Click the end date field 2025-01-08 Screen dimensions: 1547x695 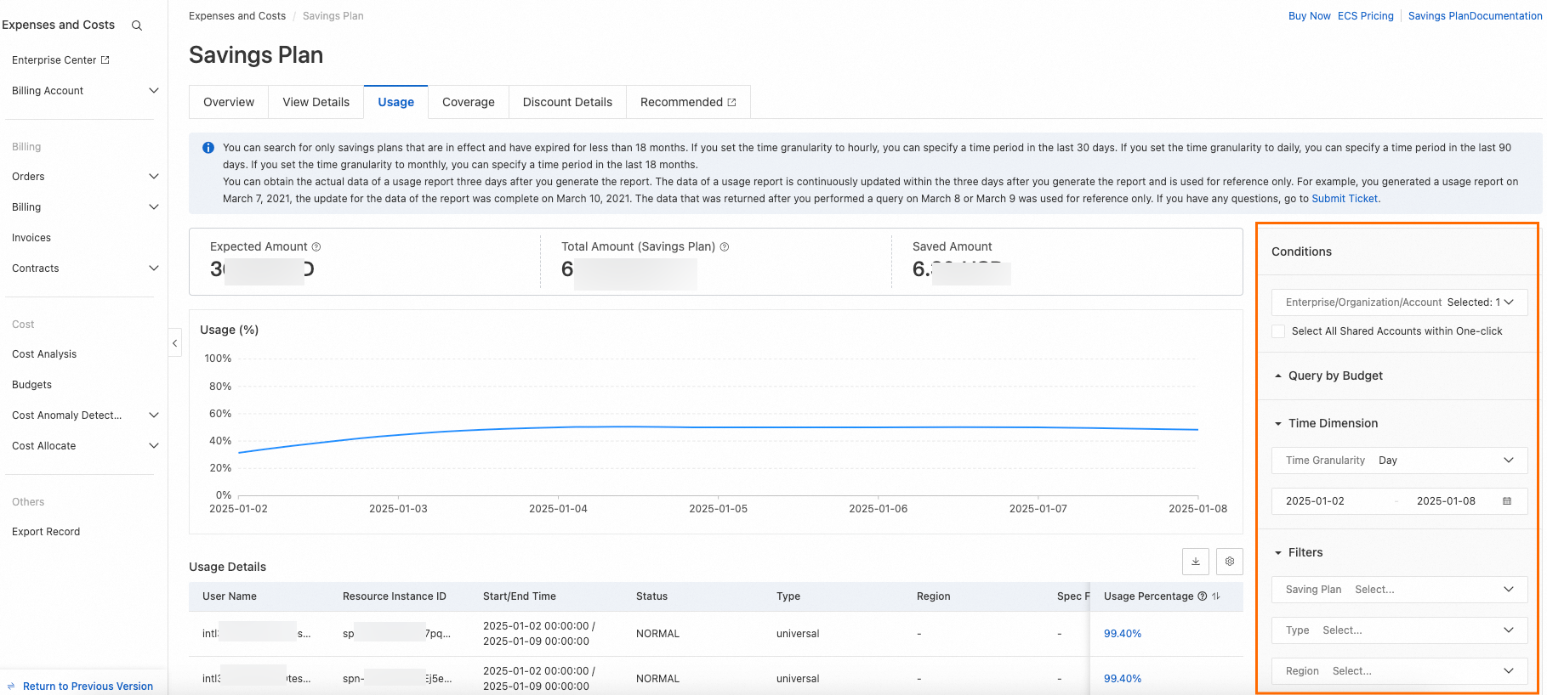(x=1446, y=501)
